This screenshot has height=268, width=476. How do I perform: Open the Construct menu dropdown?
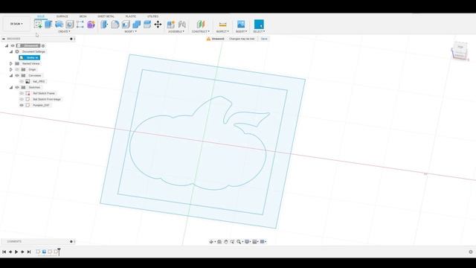tap(201, 31)
